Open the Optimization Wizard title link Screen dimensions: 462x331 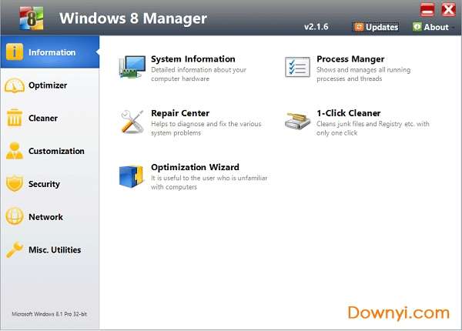pos(195,167)
